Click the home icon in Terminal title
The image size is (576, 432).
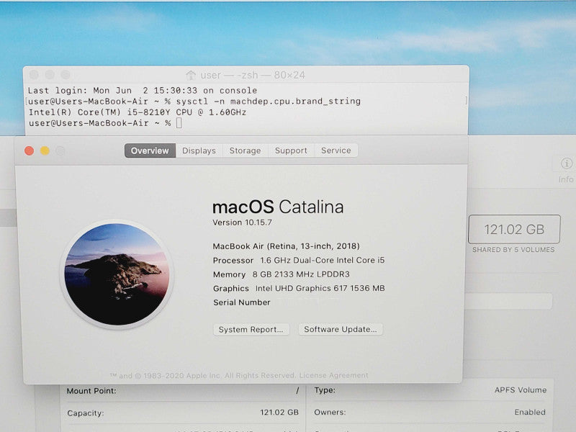[x=191, y=75]
